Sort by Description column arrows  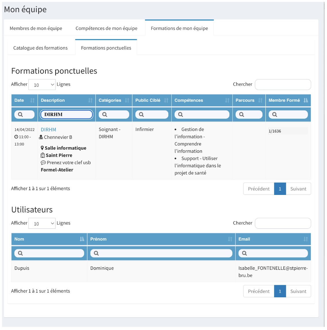tap(90, 100)
